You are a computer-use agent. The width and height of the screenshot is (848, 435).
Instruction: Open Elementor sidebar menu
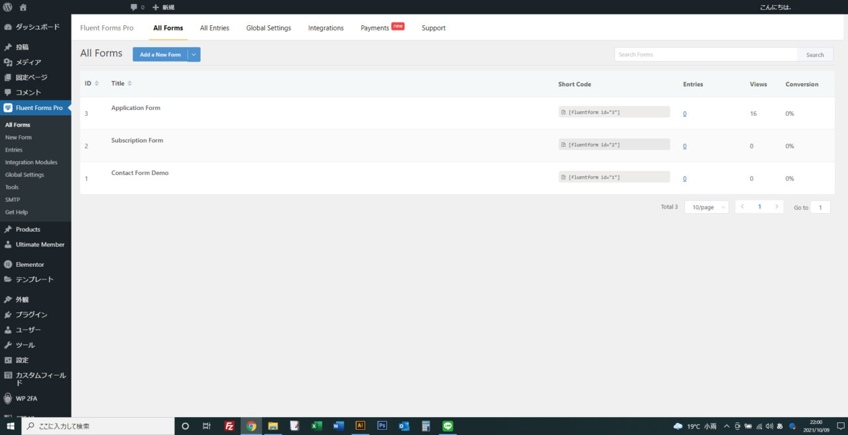tap(36, 264)
